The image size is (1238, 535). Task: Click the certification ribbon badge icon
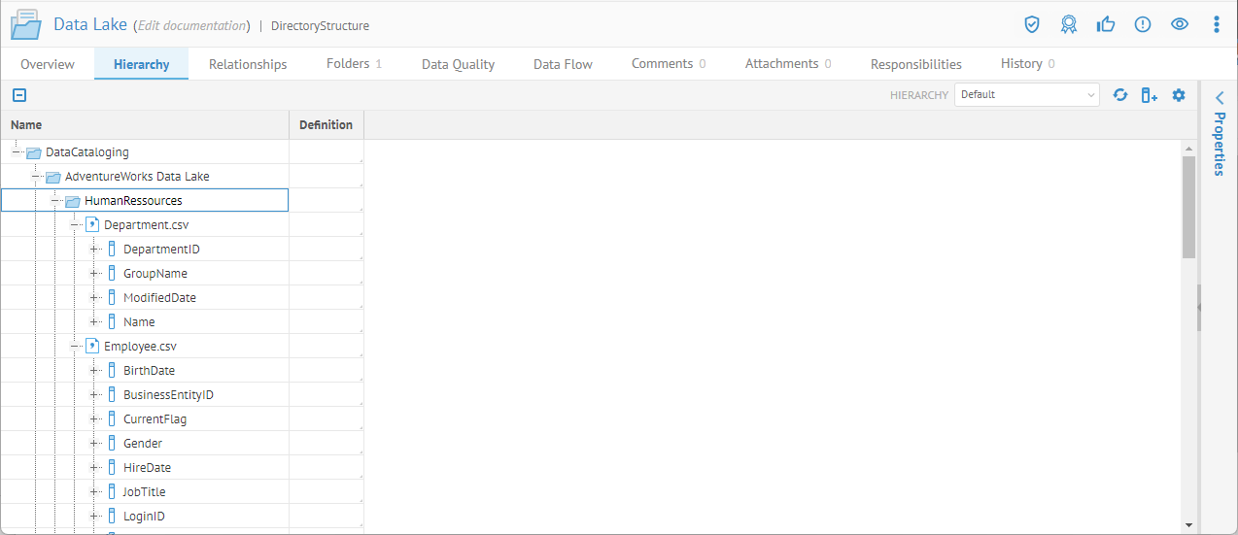(1069, 24)
